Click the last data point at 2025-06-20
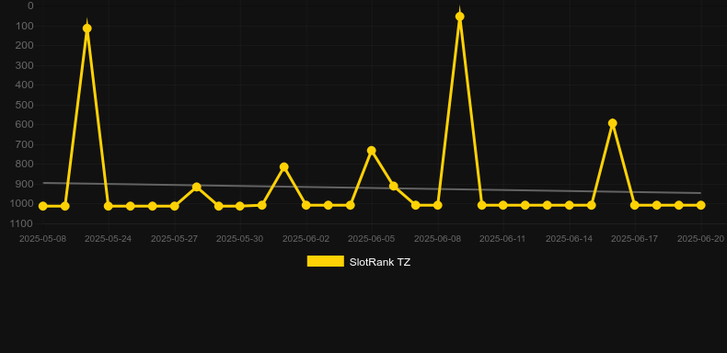Screen dimensions: 727x353 (700, 205)
